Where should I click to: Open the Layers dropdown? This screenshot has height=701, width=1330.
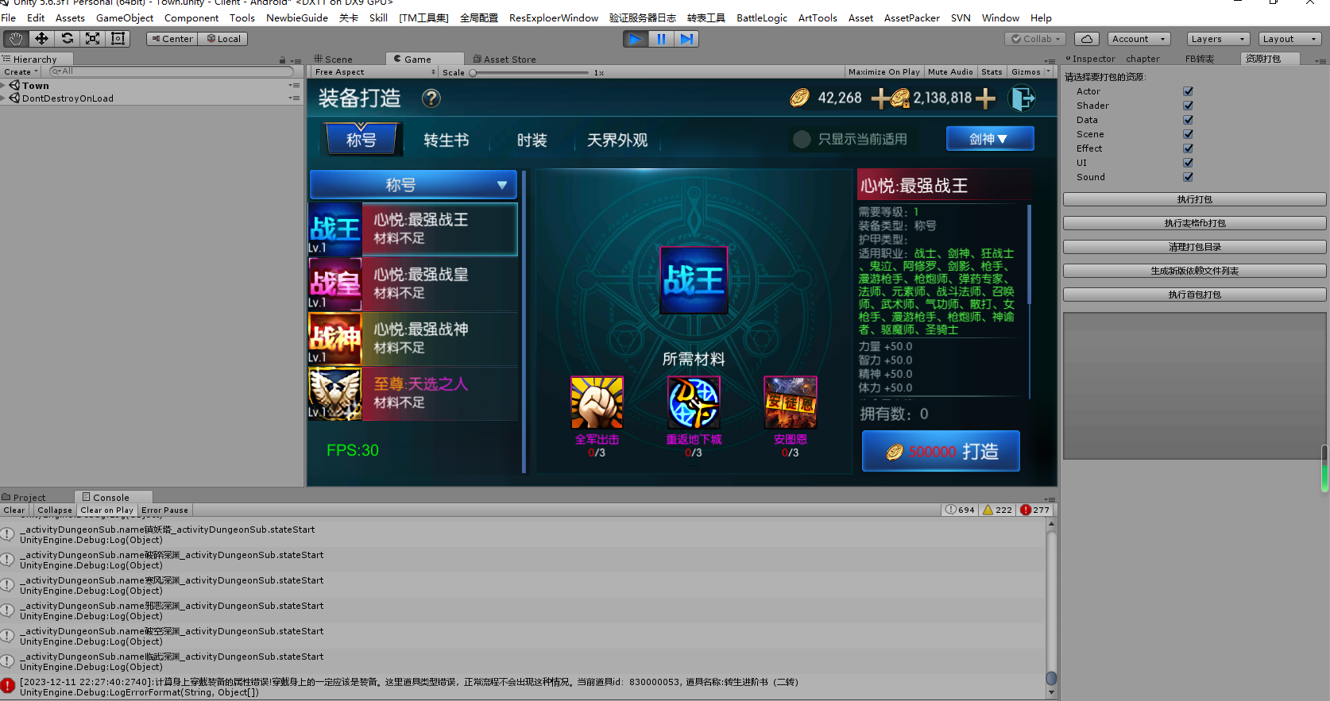click(x=1218, y=39)
